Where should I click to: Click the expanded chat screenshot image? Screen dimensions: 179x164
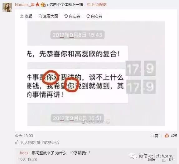[96, 73]
